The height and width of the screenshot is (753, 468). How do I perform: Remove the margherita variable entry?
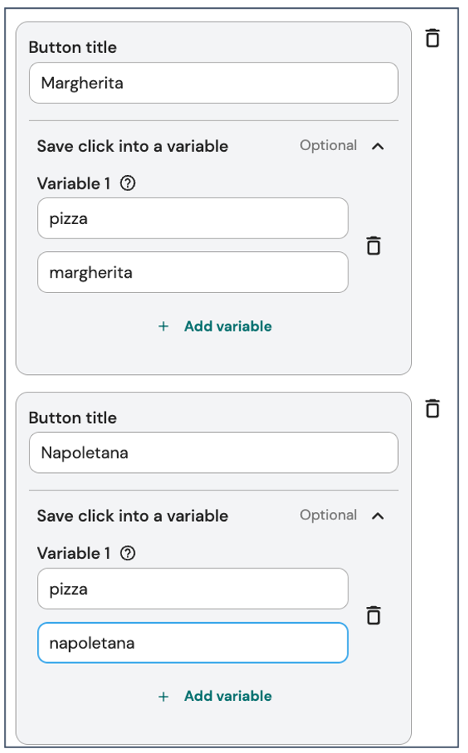(x=373, y=246)
